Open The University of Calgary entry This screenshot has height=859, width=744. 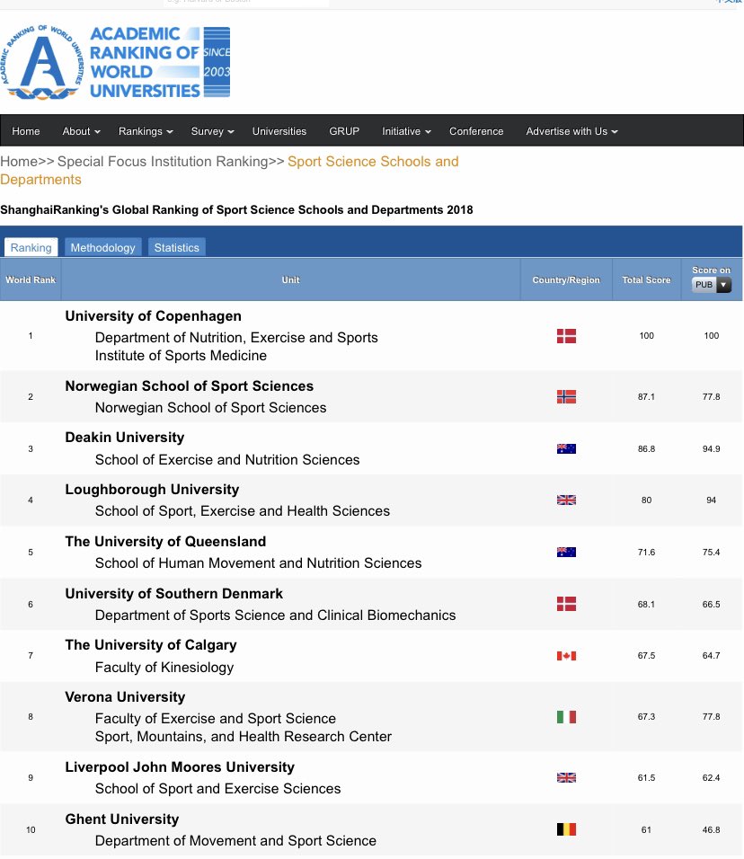coord(151,645)
